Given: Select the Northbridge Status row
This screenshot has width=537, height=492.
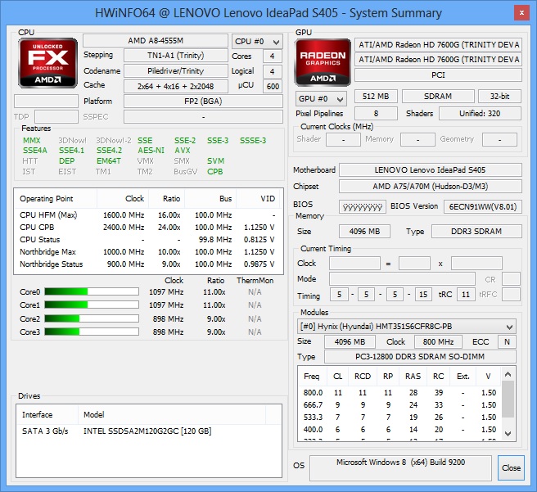Looking at the screenshot, I should tap(148, 264).
